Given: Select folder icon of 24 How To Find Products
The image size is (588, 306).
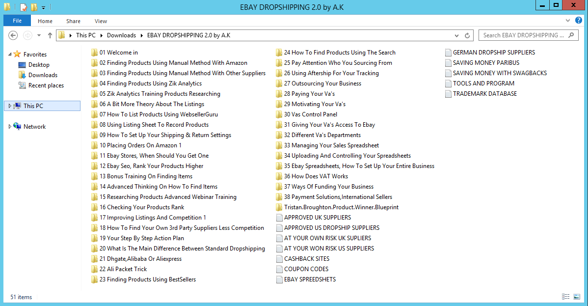Looking at the screenshot, I should pos(279,52).
